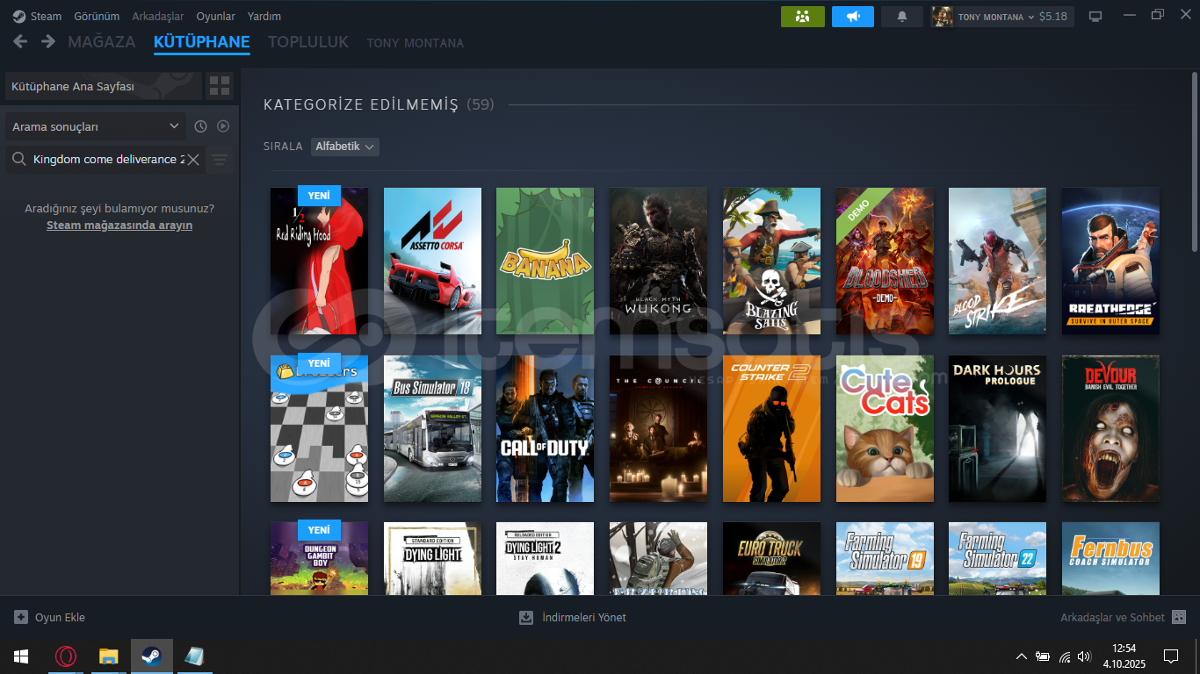Open the friends chat icon at bottom right
Viewport: 1200px width, 674px height.
[1179, 617]
